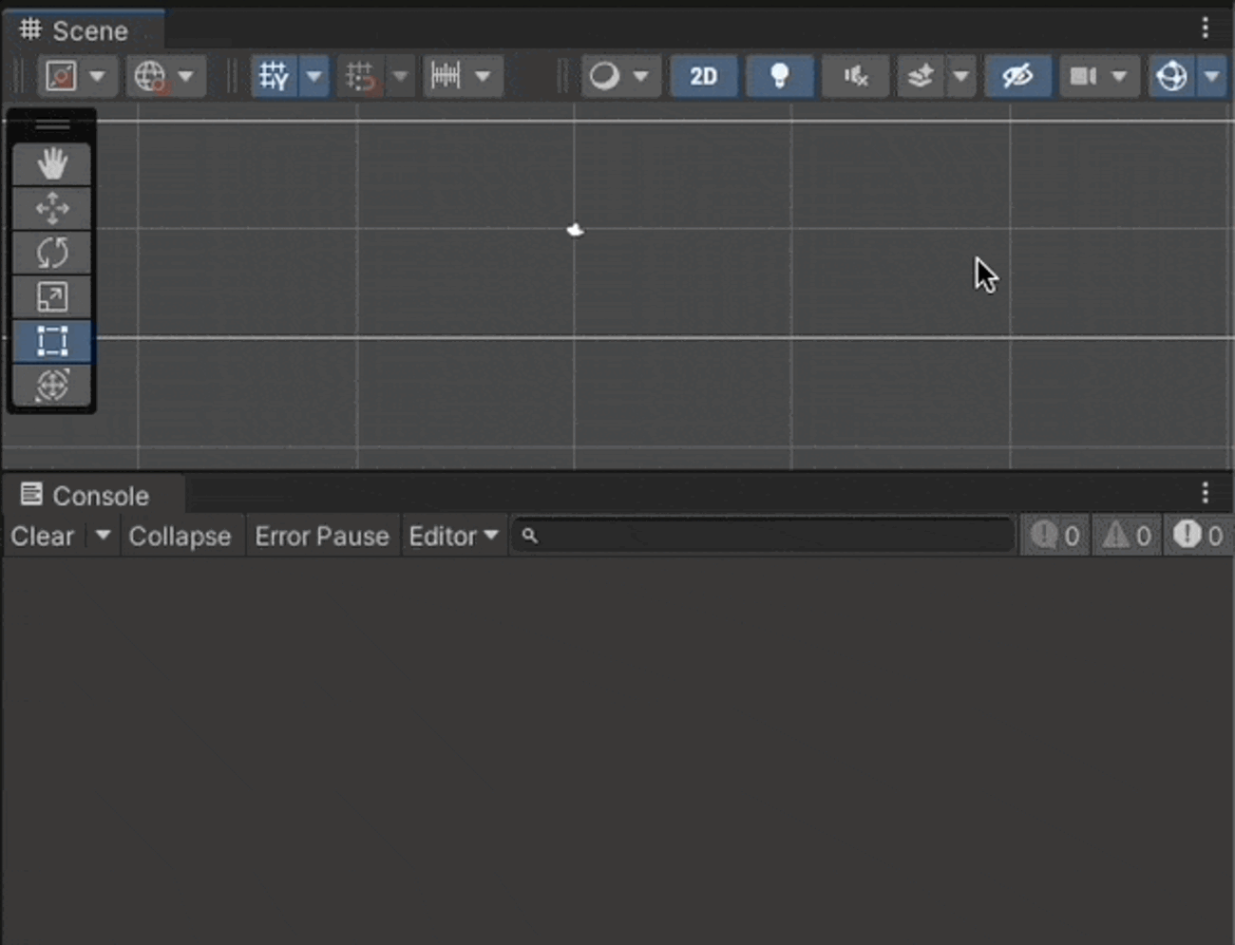This screenshot has height=945, width=1235.
Task: Select the Scale tool
Action: point(51,296)
